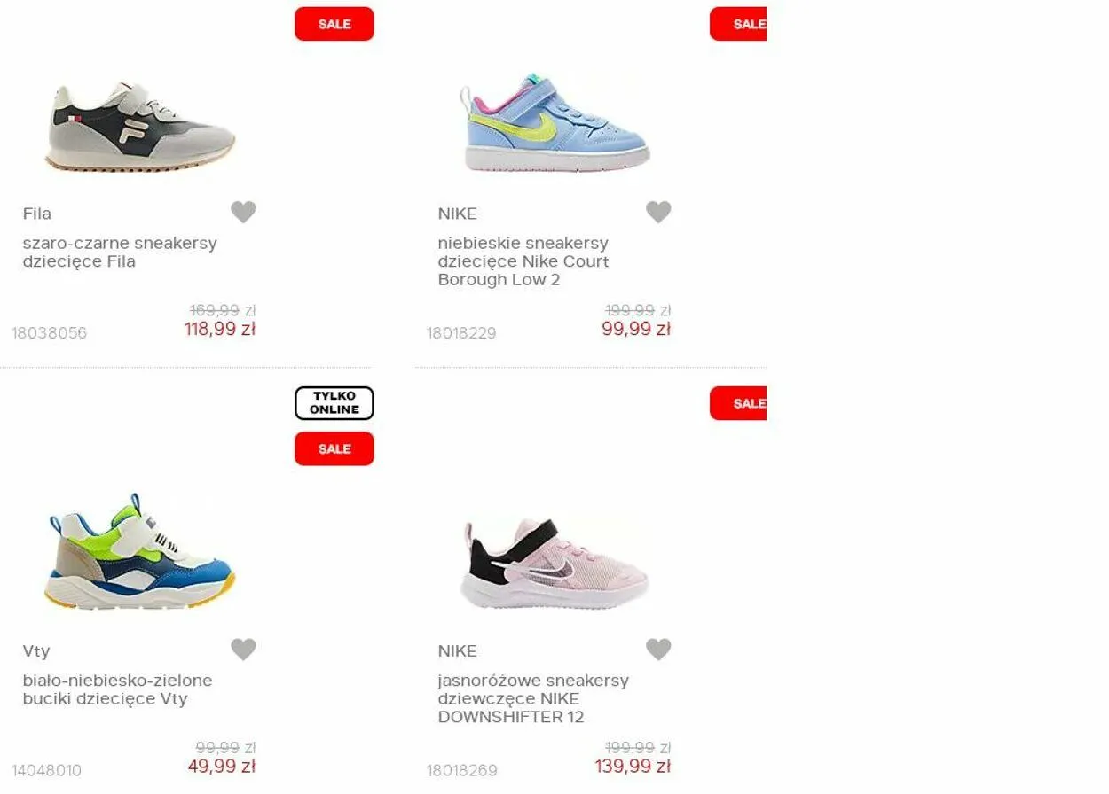Click SALE badge on Vty shoes
Viewport: 1109px width, 794px height.
click(334, 448)
